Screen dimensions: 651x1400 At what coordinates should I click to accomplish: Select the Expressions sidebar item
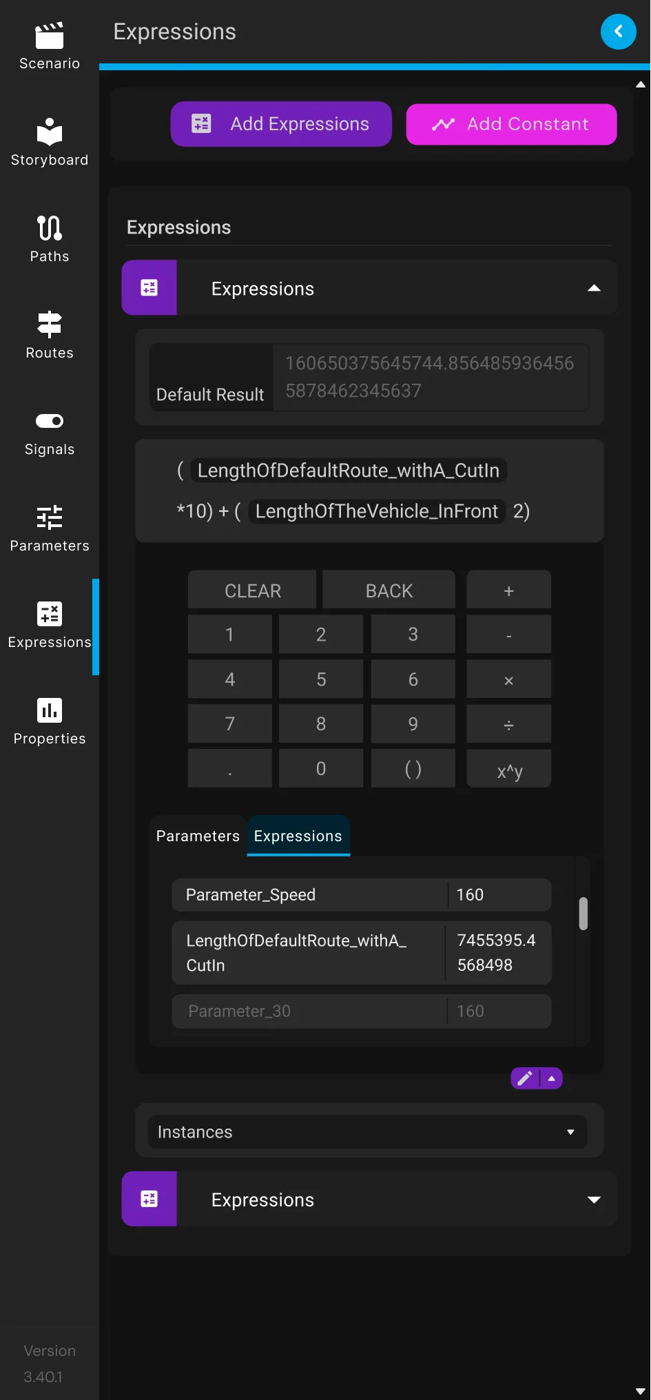click(49, 625)
